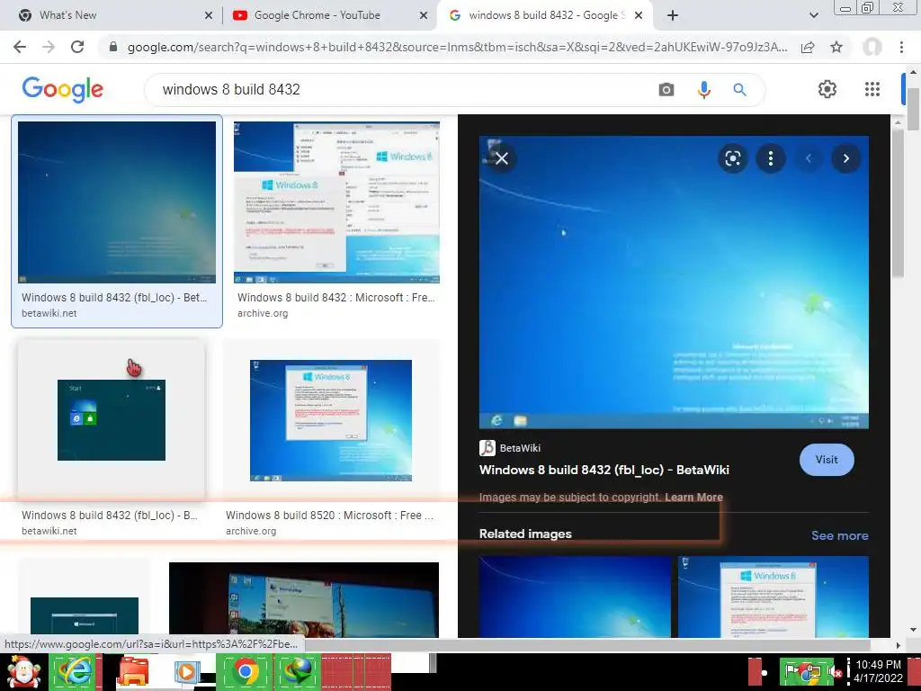921x691 pixels.
Task: Switch to Google Chrome - YouTube tab
Action: (x=329, y=15)
